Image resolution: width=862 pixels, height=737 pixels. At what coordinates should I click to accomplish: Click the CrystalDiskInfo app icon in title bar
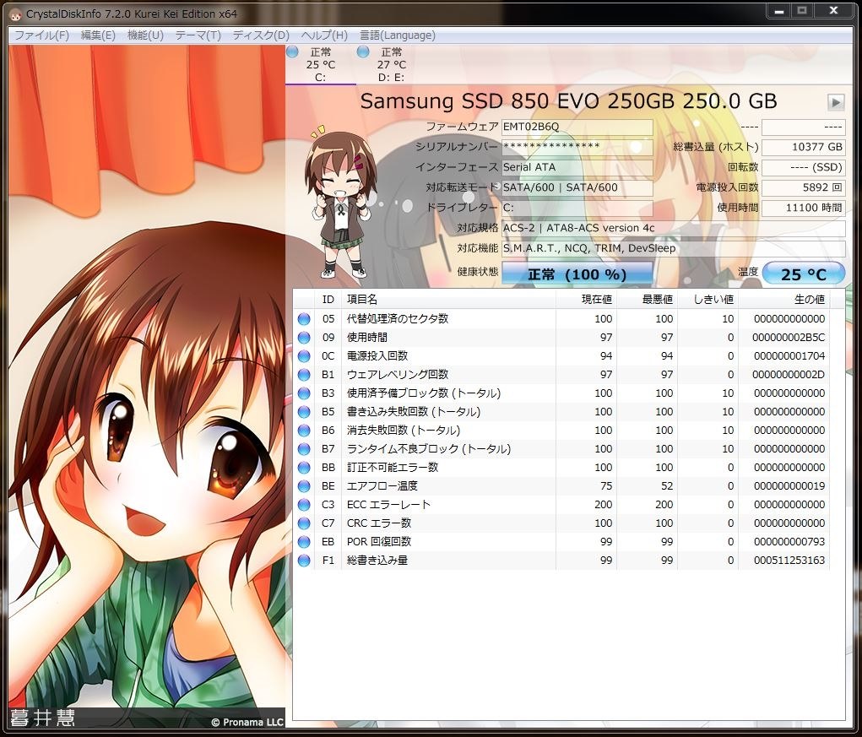15,14
